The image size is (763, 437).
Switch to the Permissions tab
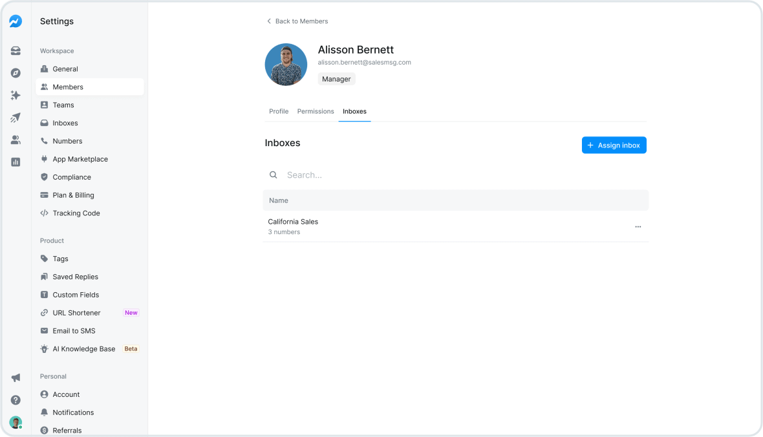(315, 111)
